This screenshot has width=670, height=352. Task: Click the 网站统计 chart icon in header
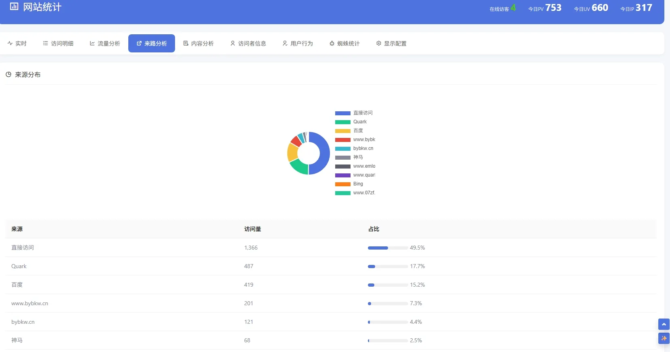pyautogui.click(x=14, y=6)
